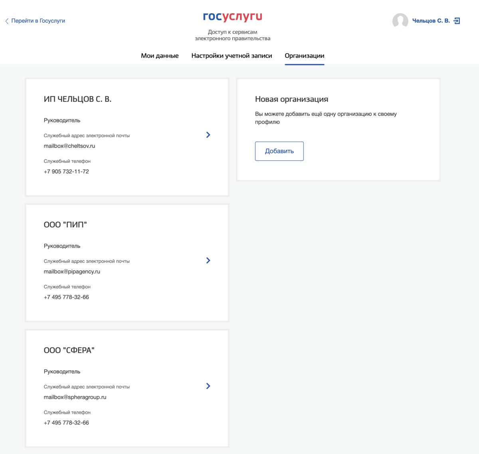Image resolution: width=479 pixels, height=454 pixels.
Task: Click email mailbox@pipagency.ru
Action: point(72,272)
